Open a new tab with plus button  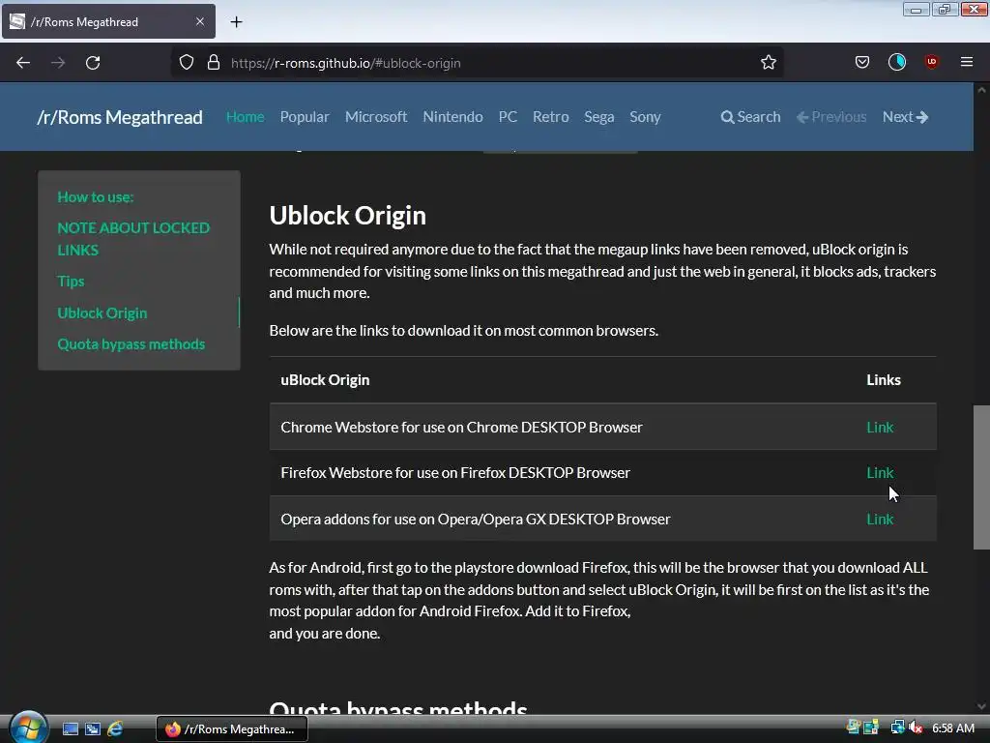(236, 22)
